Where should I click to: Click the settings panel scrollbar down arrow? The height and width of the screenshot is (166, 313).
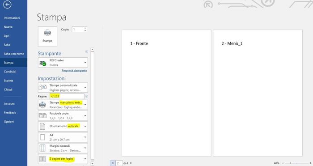coord(92,163)
